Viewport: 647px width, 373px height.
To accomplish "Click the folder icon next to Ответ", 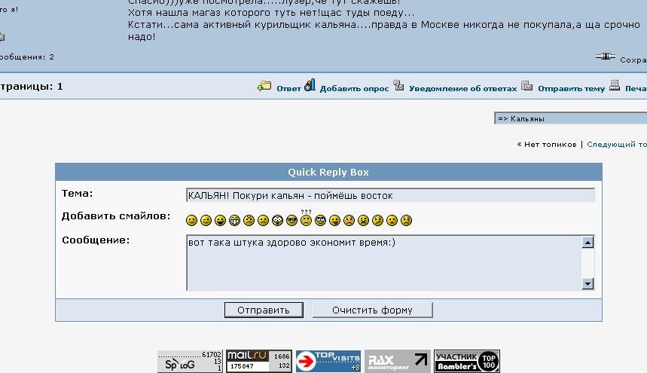I will (x=264, y=87).
